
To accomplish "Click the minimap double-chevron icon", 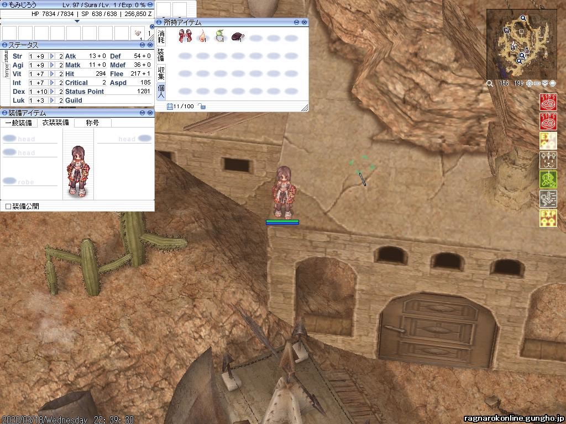I will [544, 84].
